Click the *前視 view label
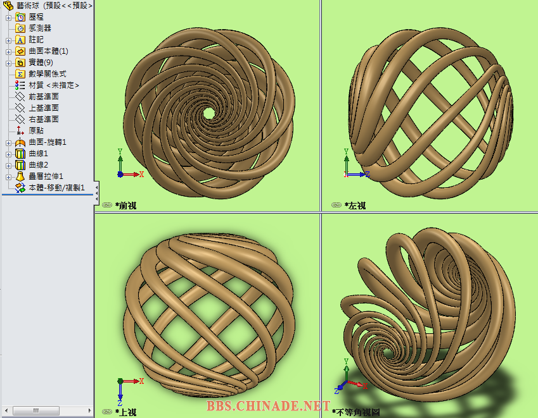 click(x=125, y=206)
